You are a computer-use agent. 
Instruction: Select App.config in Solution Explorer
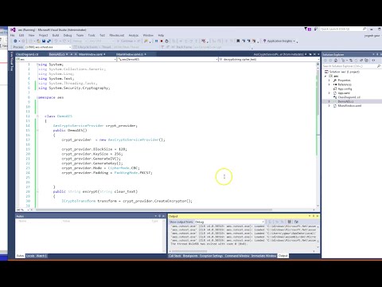pos(345,88)
